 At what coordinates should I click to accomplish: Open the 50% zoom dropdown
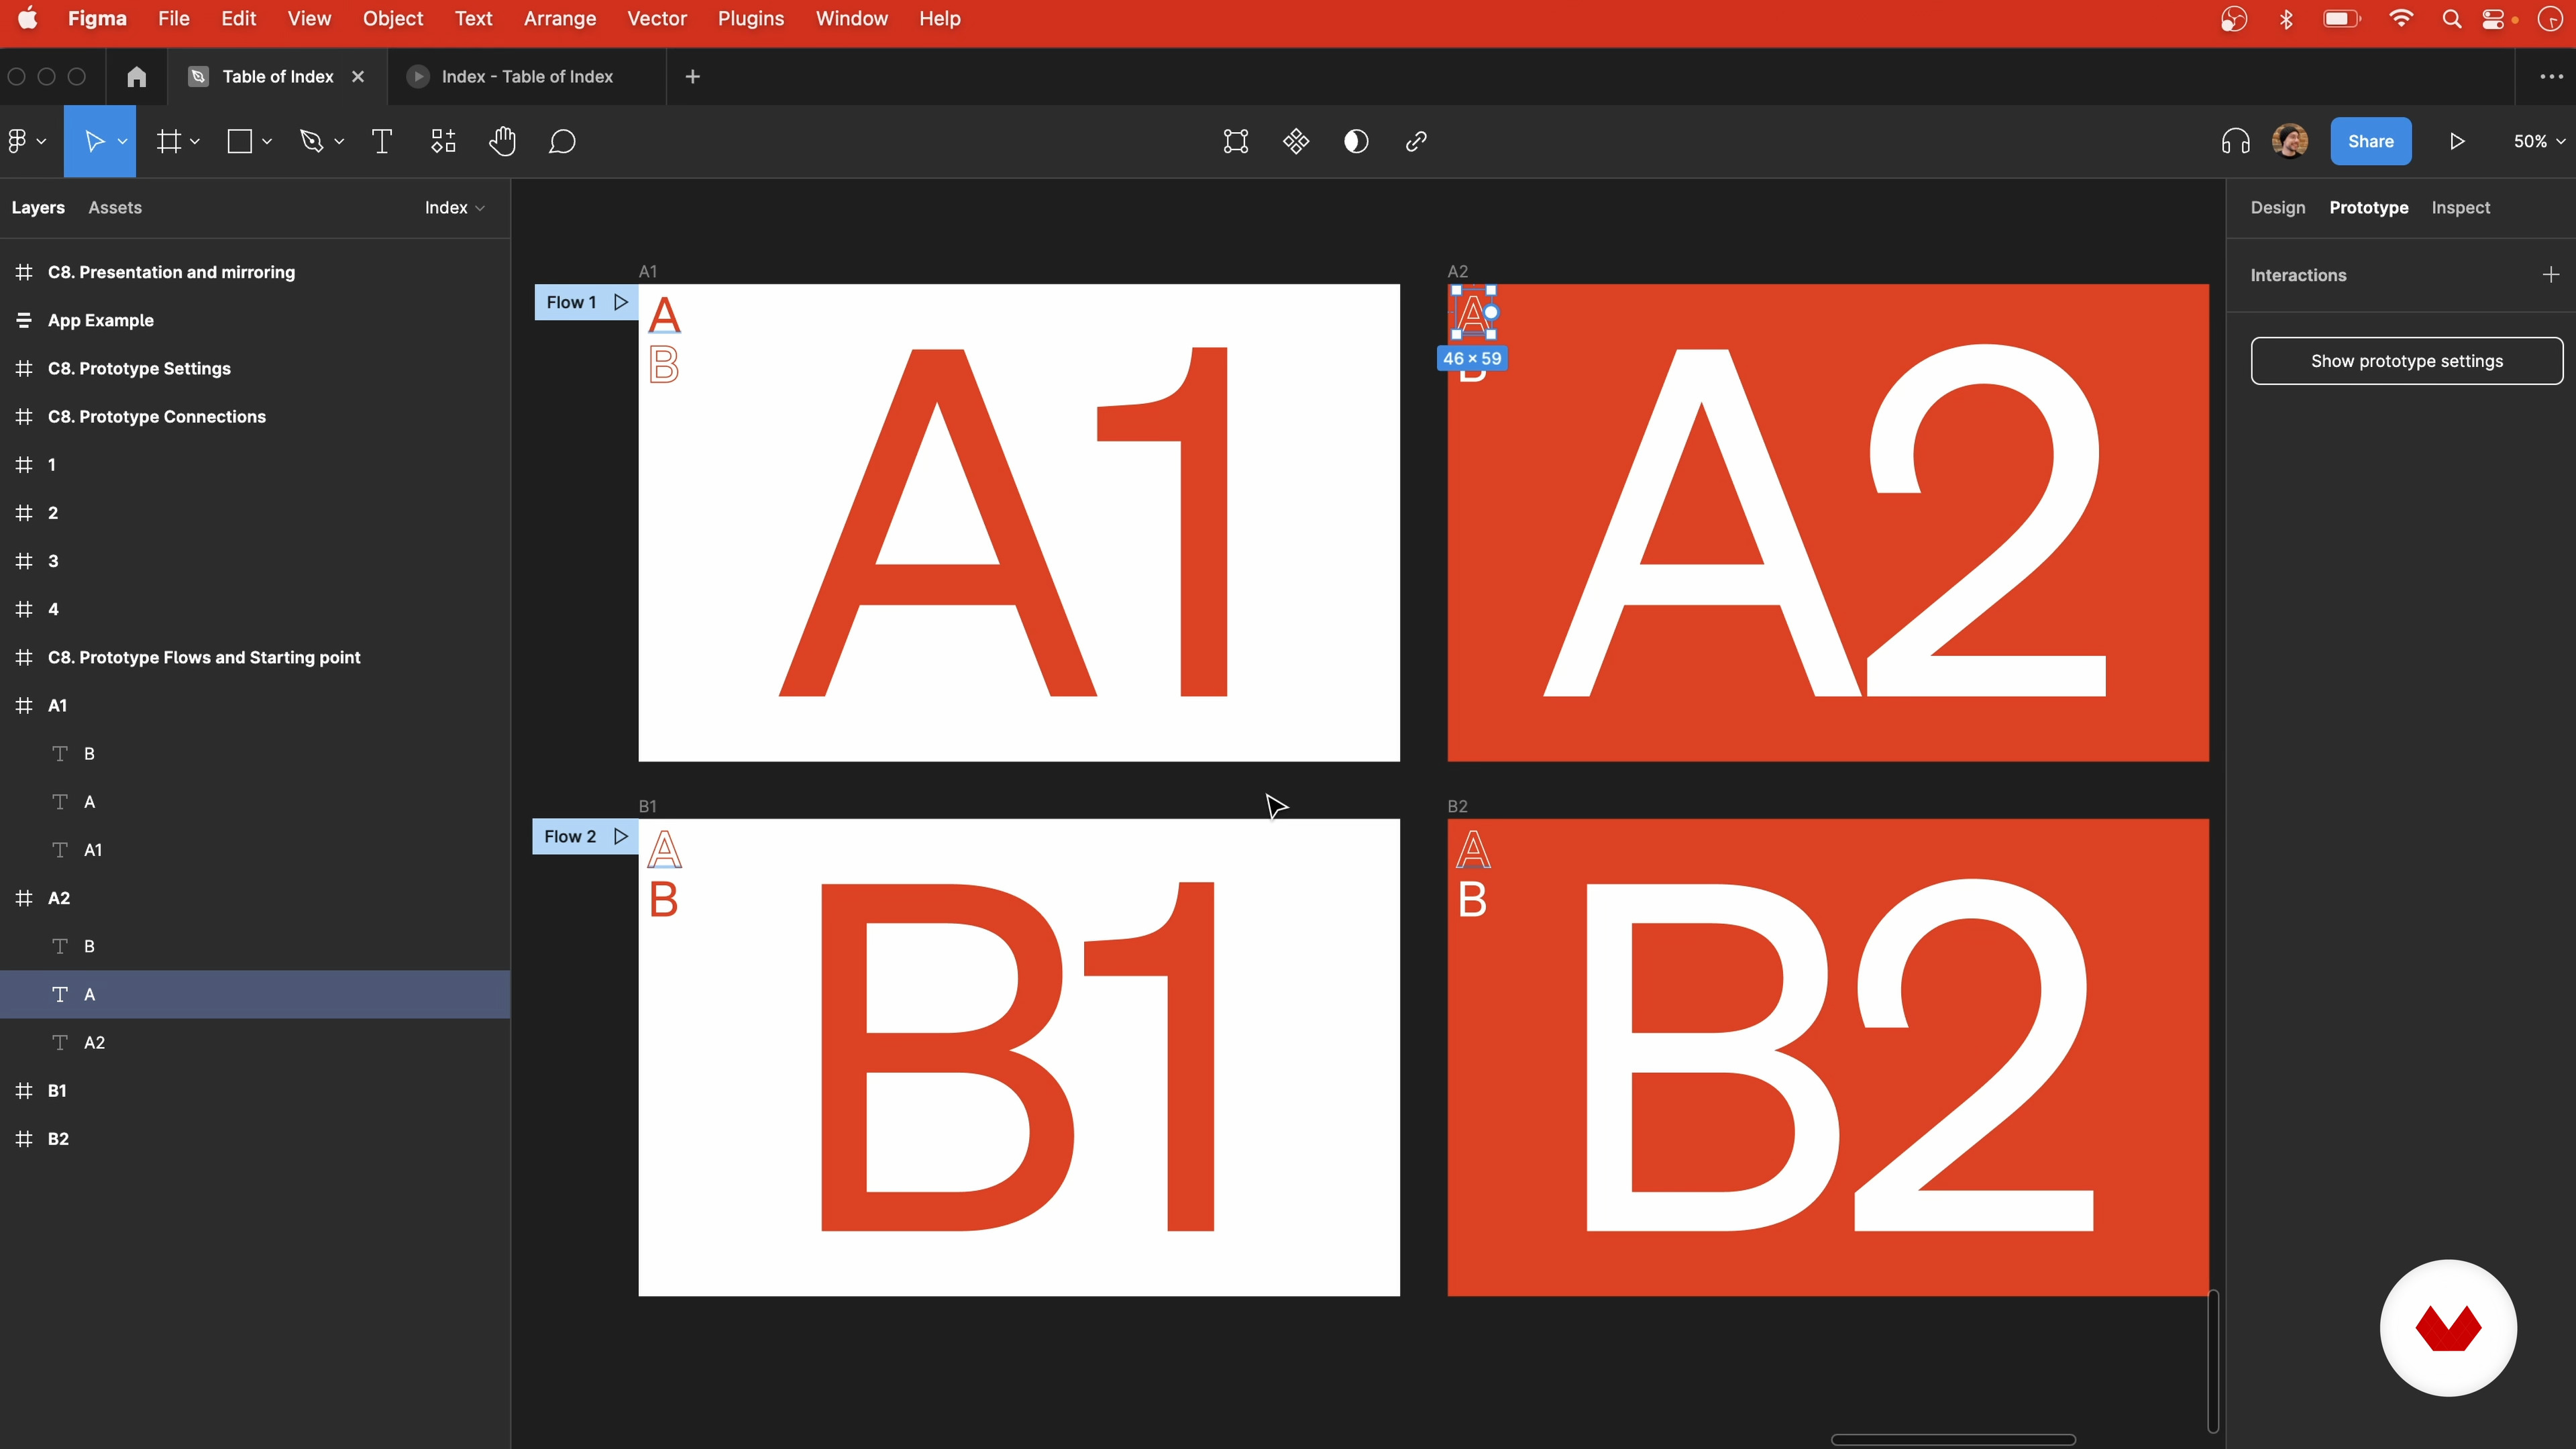coord(2539,141)
